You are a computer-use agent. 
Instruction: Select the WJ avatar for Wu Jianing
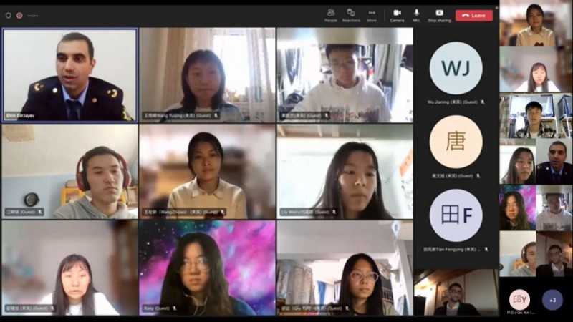[456, 68]
